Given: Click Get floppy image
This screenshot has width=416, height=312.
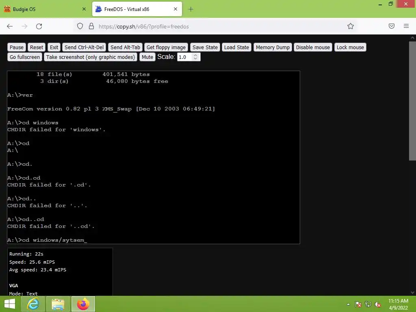Looking at the screenshot, I should [166, 47].
